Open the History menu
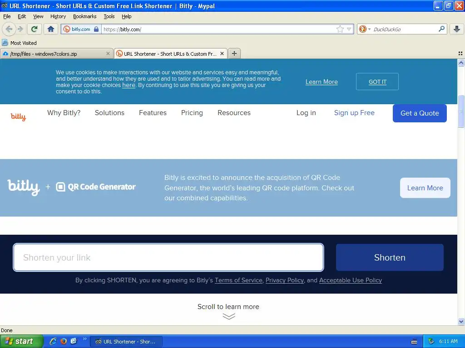 coord(58,16)
